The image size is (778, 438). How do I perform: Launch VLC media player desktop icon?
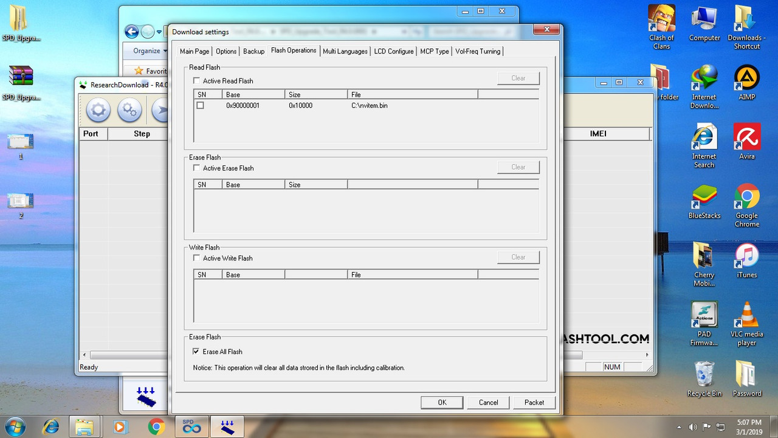pyautogui.click(x=747, y=324)
